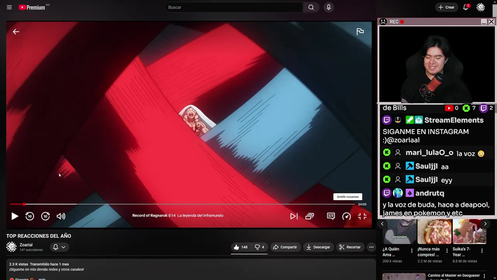Viewport: 497px width, 280px height.
Task: Open the Zoarial channel name link
Action: [26, 245]
